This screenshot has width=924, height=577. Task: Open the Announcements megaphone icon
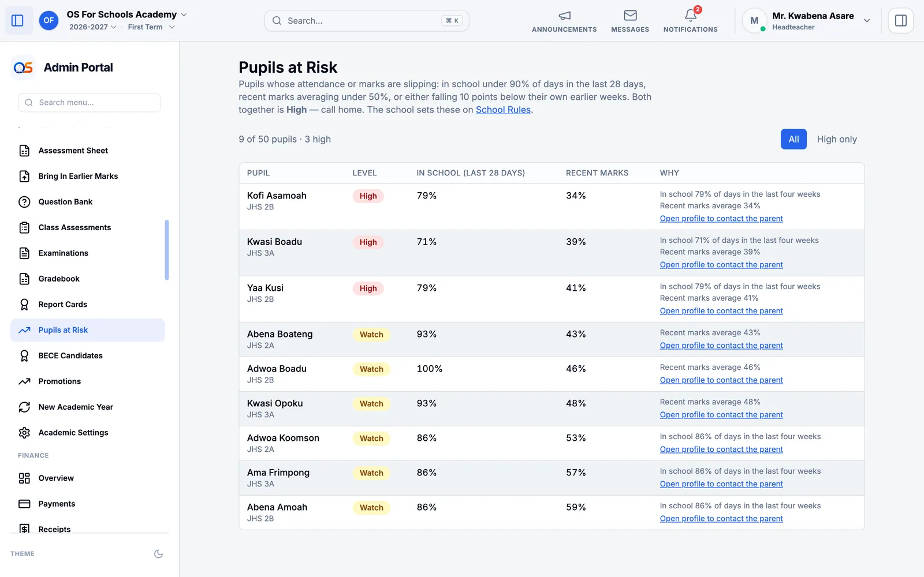pos(564,16)
